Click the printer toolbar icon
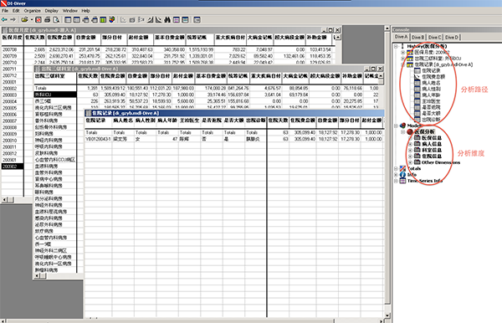This screenshot has width=502, height=323. pos(48,20)
